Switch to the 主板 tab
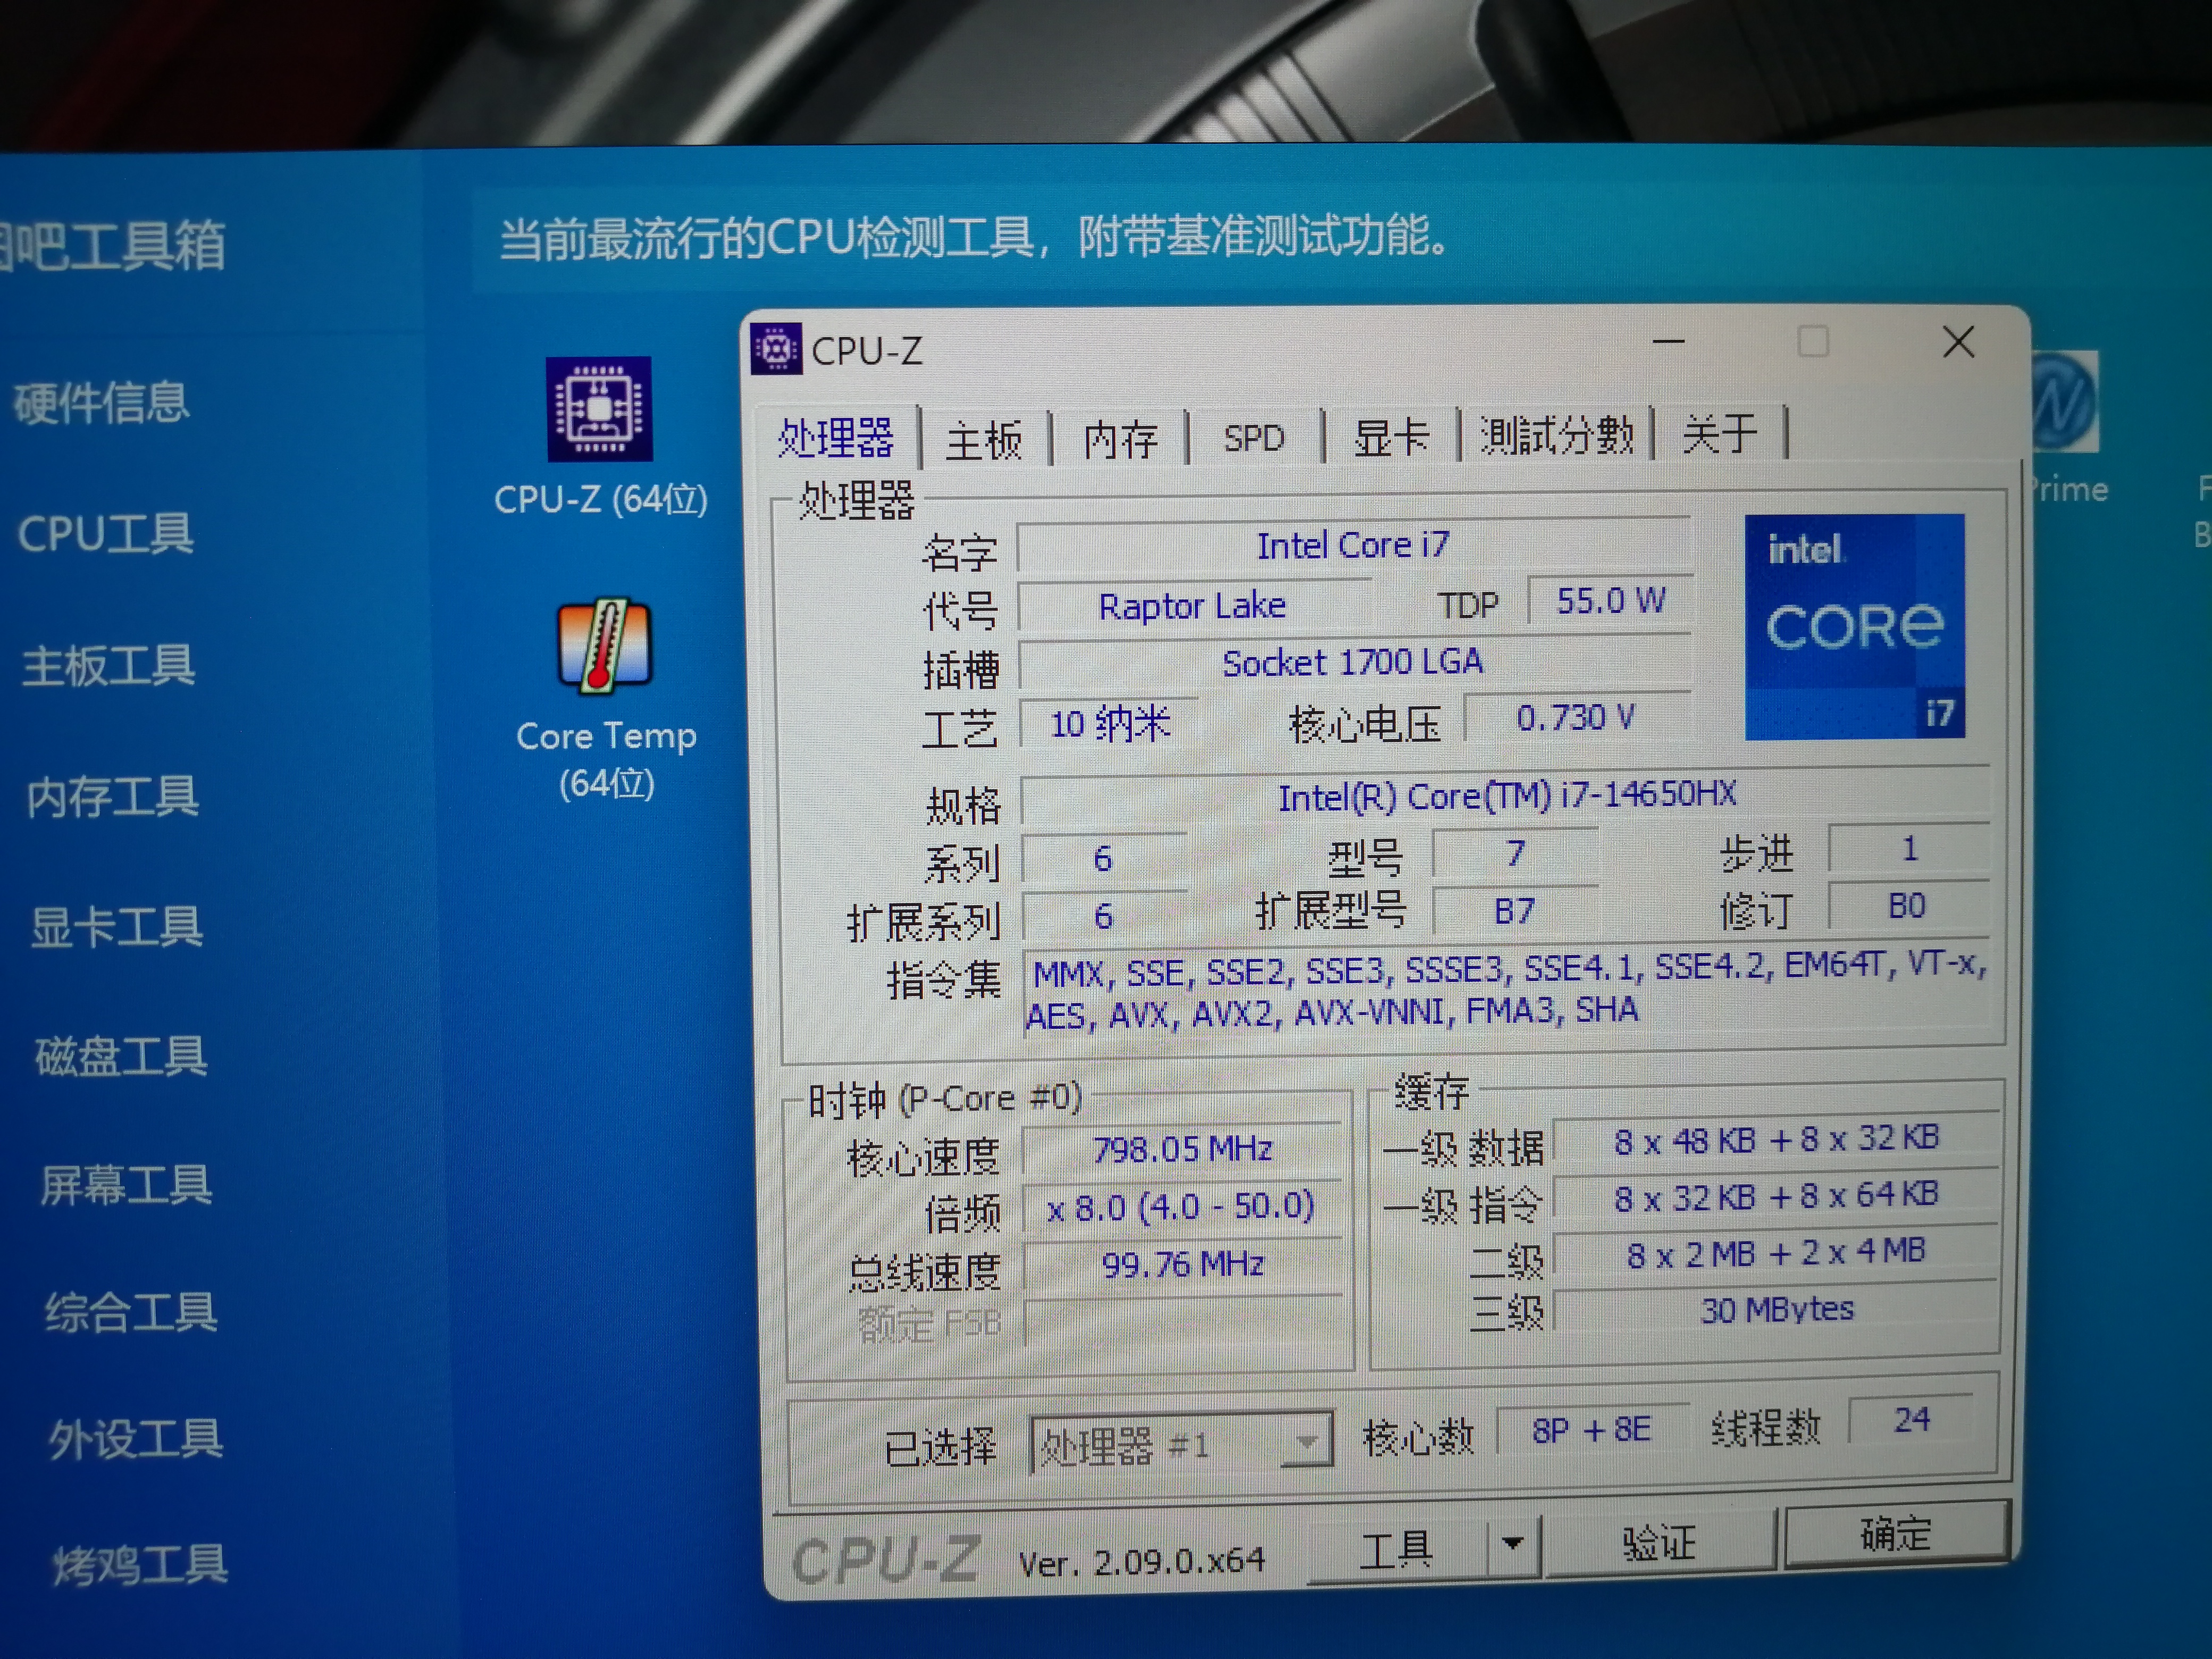 tap(983, 440)
